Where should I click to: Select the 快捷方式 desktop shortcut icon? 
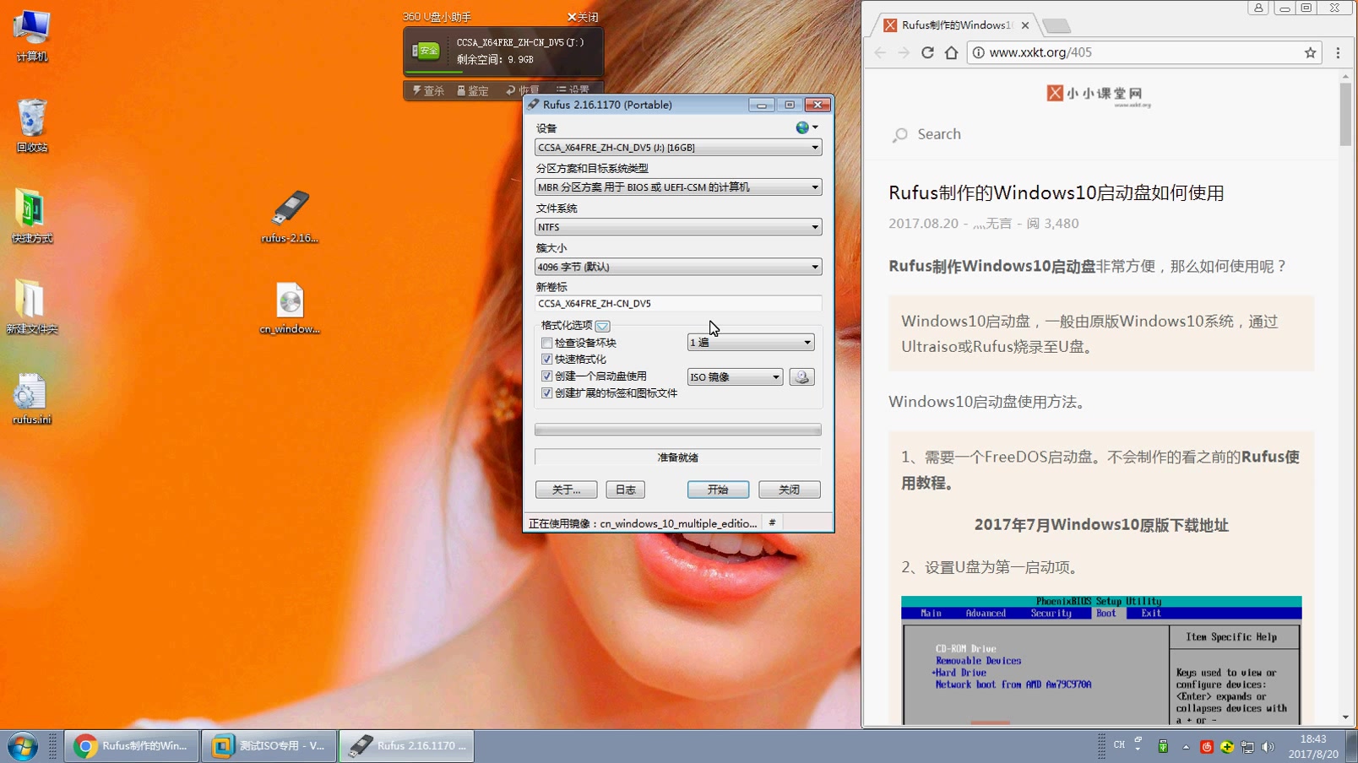coord(32,216)
